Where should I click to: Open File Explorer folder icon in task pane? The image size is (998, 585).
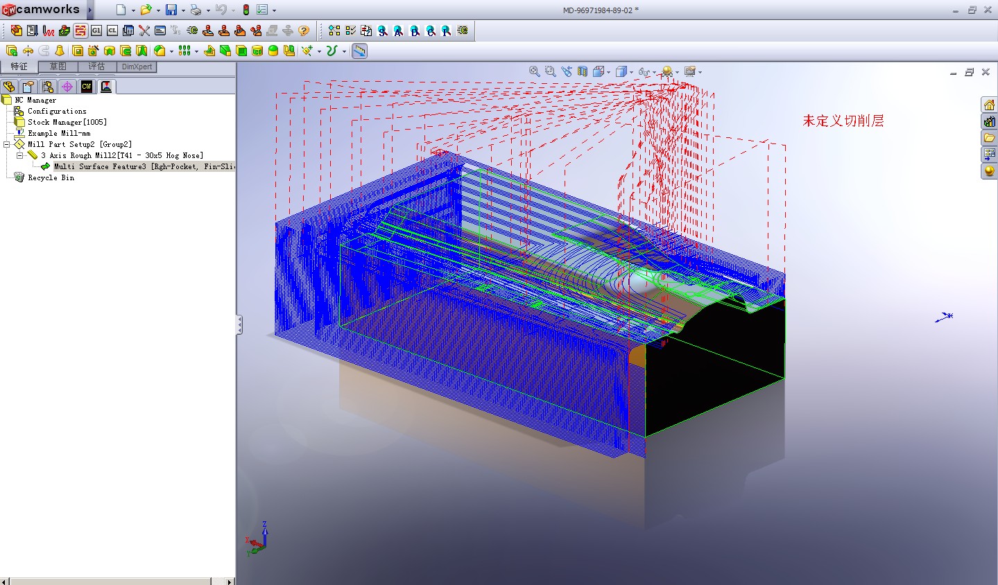point(989,138)
